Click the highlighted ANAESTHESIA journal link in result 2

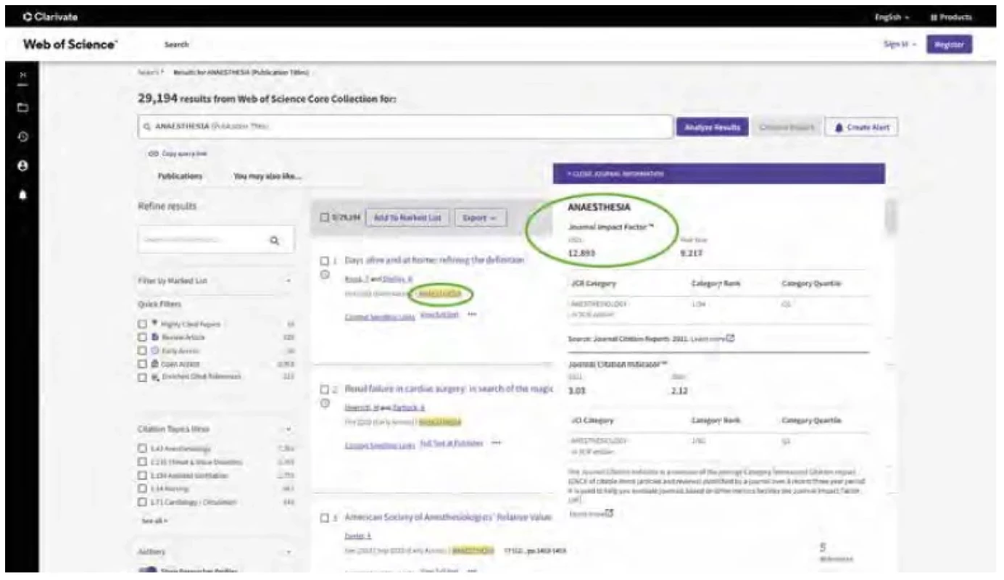(x=440, y=421)
